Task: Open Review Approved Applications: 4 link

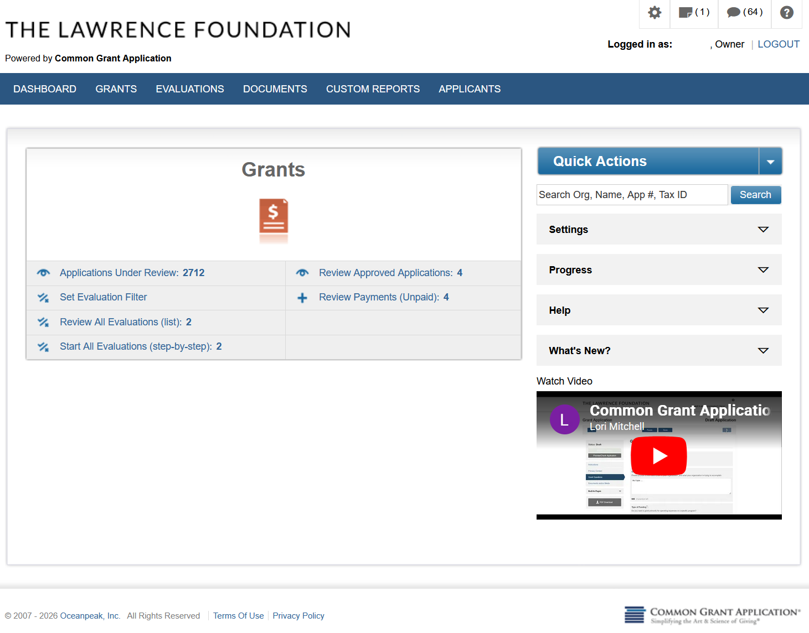Action: click(390, 273)
